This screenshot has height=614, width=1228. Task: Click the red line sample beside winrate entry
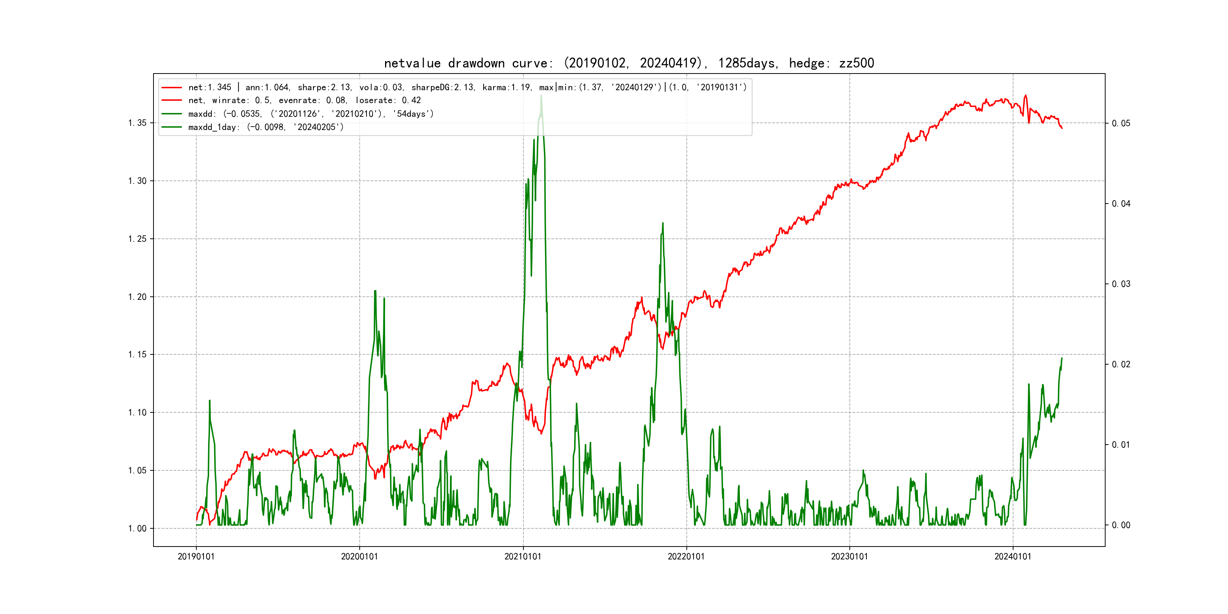[172, 100]
